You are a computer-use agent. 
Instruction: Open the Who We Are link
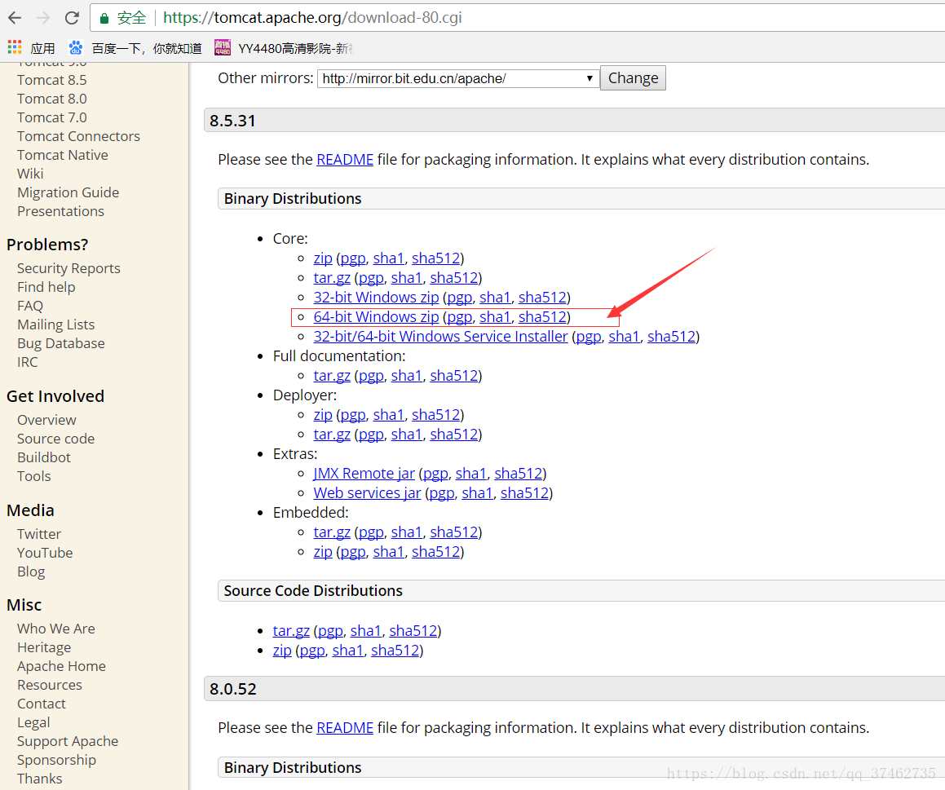point(56,629)
